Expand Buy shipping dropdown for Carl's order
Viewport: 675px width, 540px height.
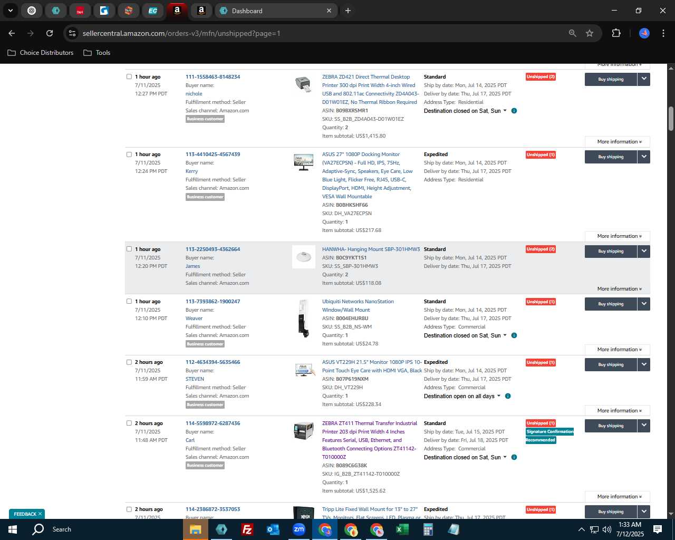pyautogui.click(x=644, y=426)
